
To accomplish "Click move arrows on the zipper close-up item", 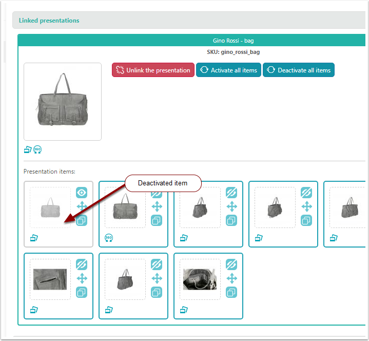I will [x=82, y=278].
